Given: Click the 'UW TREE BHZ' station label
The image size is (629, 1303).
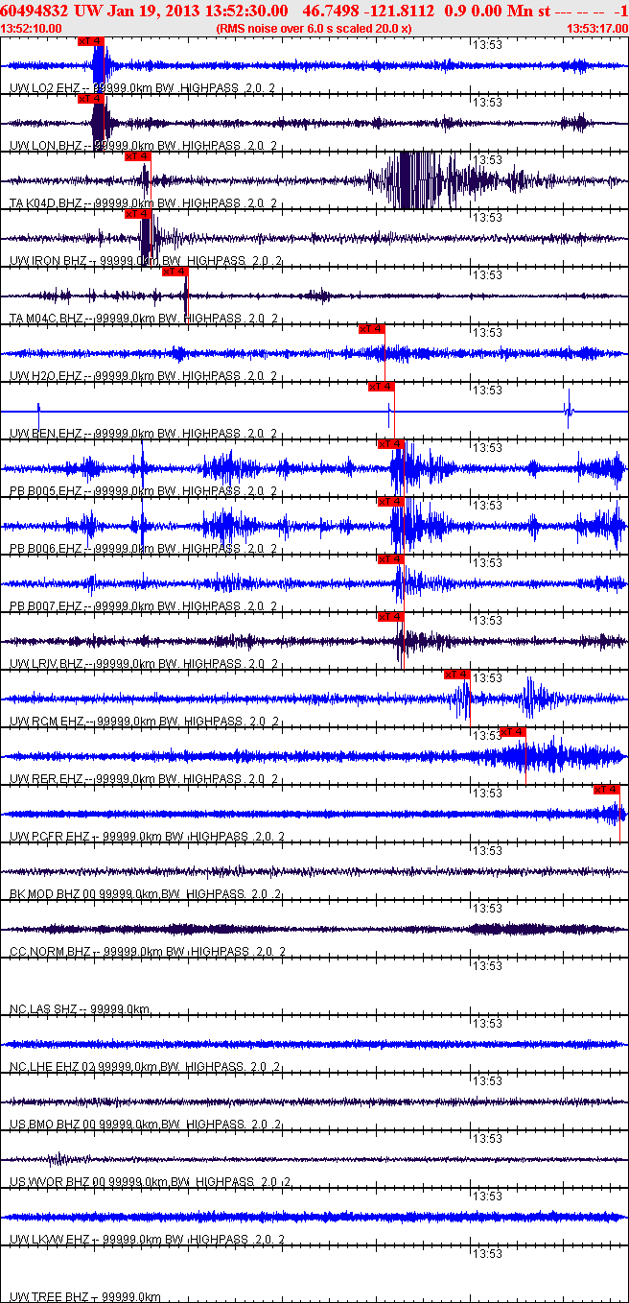Looking at the screenshot, I should click(48, 1297).
